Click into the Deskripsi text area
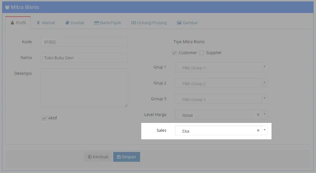316x173 pixels. (84, 88)
